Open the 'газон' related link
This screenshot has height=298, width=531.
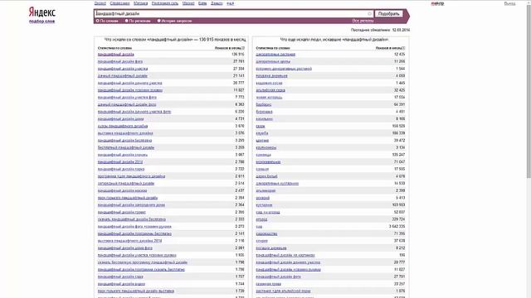261,126
